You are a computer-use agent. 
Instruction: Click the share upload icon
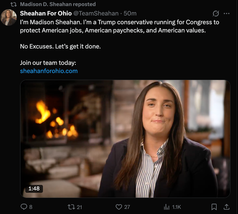tap(226, 207)
